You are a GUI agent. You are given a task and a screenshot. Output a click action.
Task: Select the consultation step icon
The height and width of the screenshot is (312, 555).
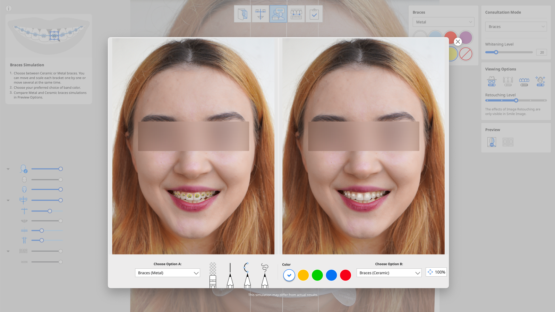click(x=278, y=14)
